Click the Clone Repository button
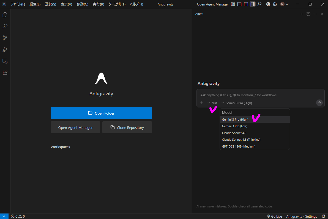This screenshot has height=219, width=328. [x=127, y=127]
